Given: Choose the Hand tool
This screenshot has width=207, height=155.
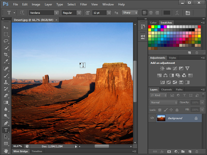Looking at the screenshot, I should click(x=6, y=150).
